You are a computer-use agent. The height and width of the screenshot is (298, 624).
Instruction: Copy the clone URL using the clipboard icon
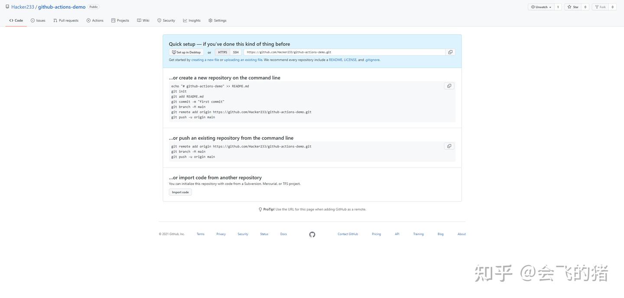point(450,52)
